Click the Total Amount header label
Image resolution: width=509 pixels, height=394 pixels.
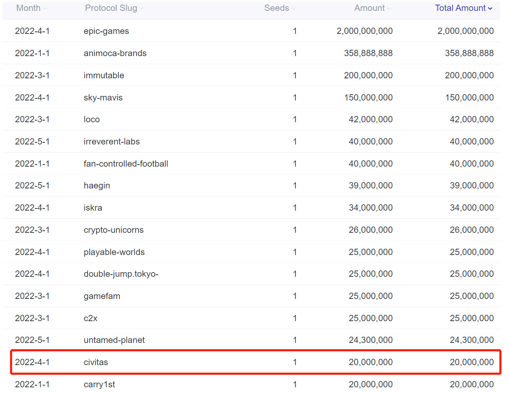click(460, 8)
